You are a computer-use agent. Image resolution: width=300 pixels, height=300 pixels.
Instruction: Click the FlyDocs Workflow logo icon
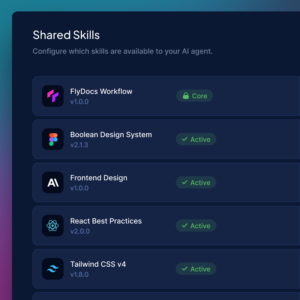coord(53,96)
